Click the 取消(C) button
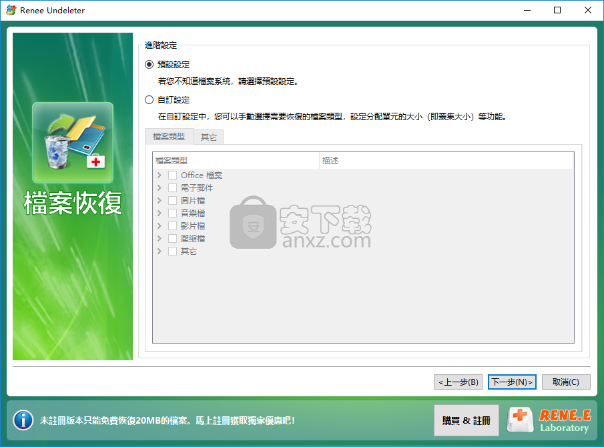This screenshot has width=604, height=447. tap(566, 382)
